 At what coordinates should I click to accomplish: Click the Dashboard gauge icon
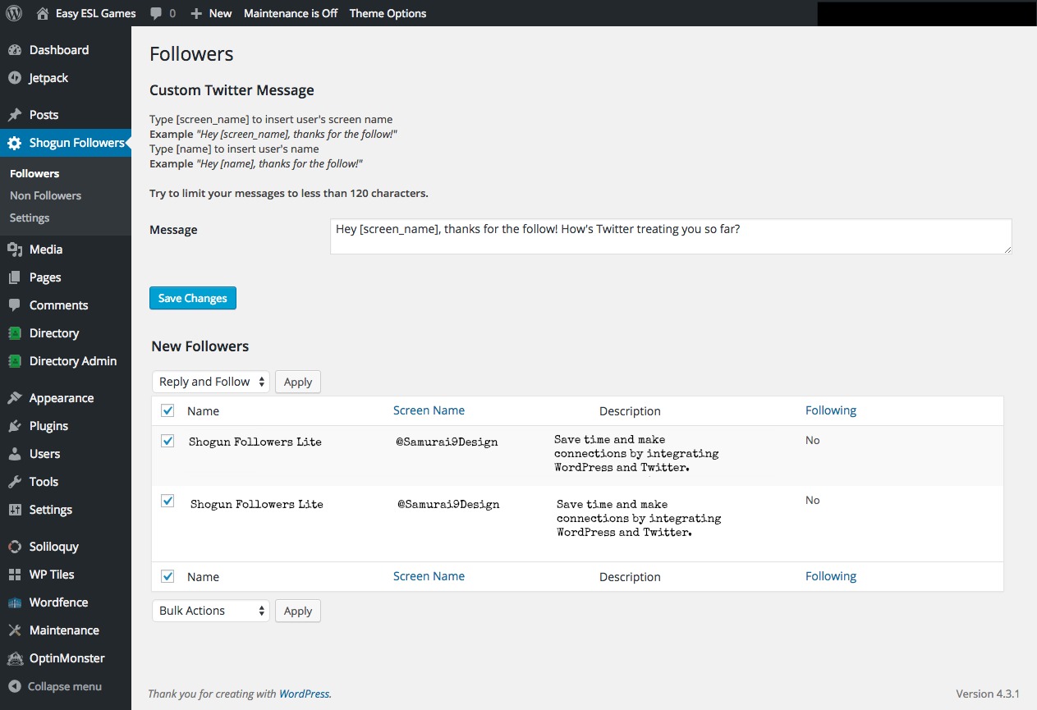tap(15, 50)
